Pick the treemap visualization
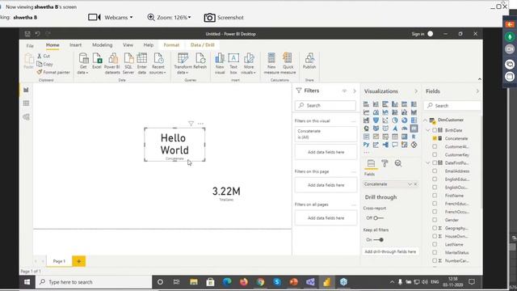This screenshot has height=291, width=517. tap(414, 120)
